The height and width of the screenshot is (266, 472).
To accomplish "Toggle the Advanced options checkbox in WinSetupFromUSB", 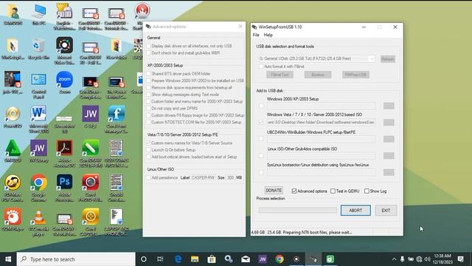I will point(294,191).
